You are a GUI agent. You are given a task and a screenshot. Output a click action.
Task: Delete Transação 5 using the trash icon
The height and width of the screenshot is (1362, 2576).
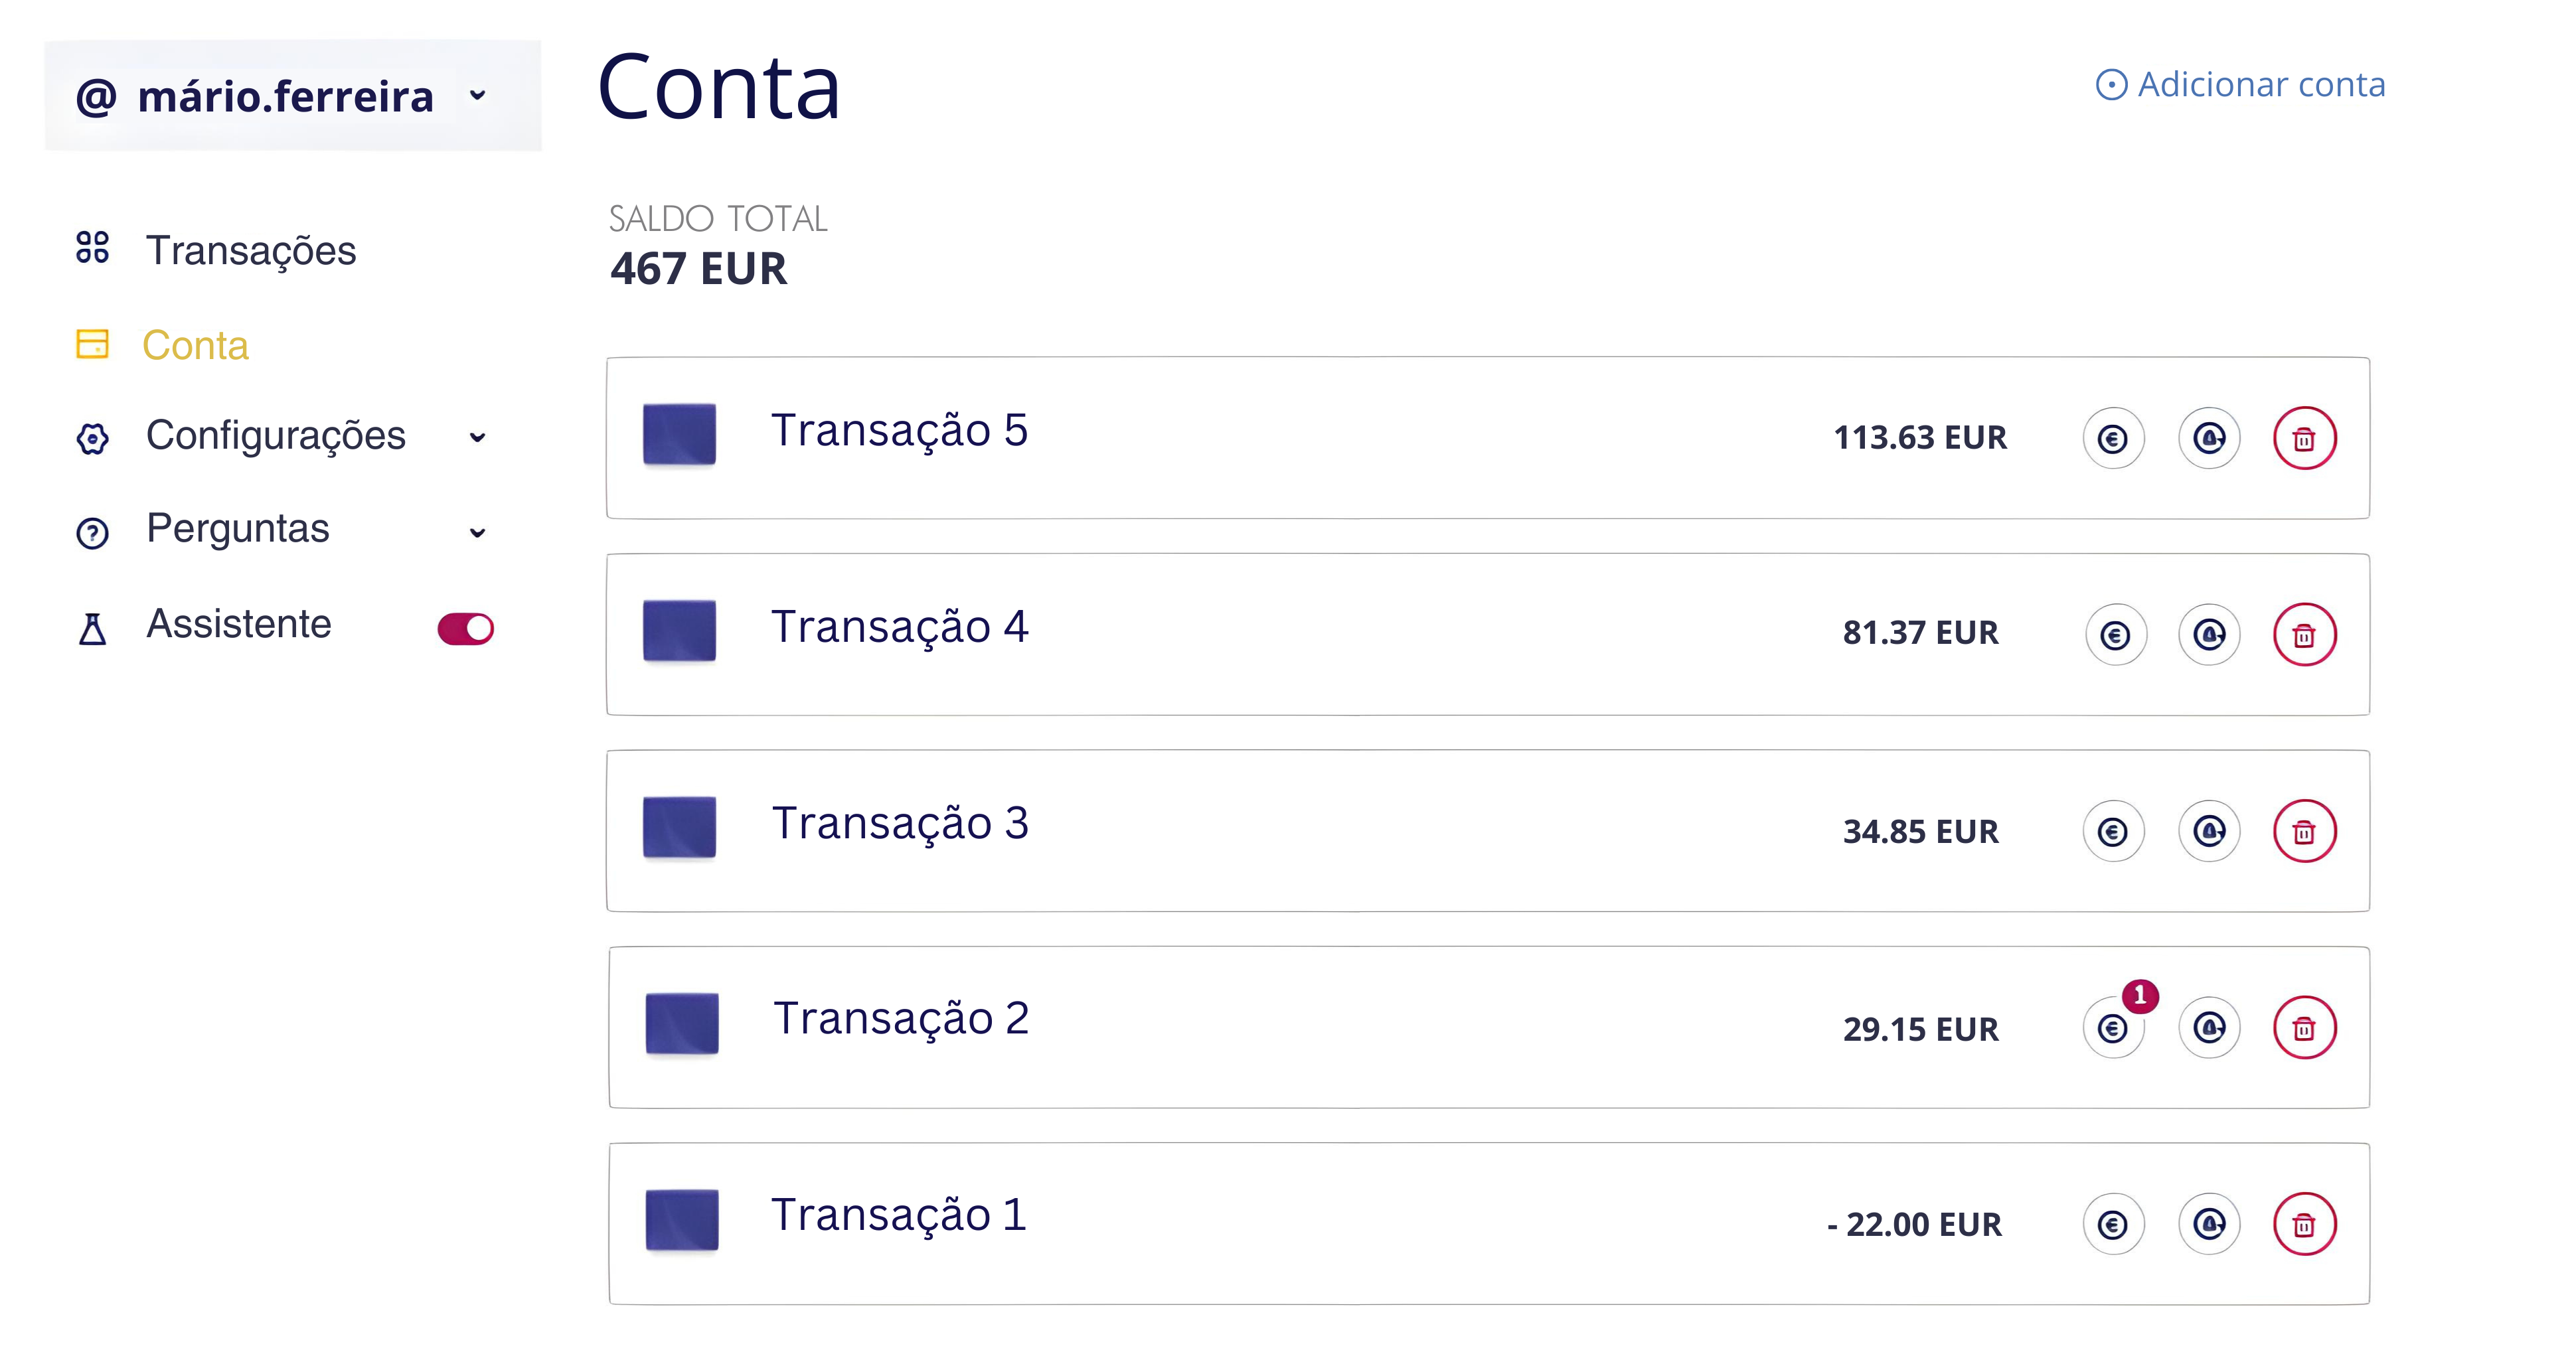2304,438
